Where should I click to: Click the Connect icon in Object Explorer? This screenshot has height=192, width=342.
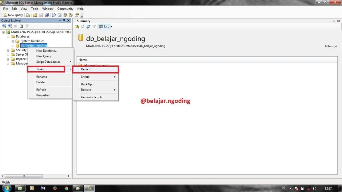pyautogui.click(x=4, y=26)
